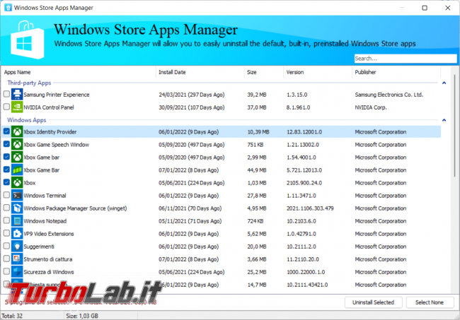The image size is (460, 320).
Task: Click the Samsung Printer Experience app icon
Action: pyautogui.click(x=17, y=94)
